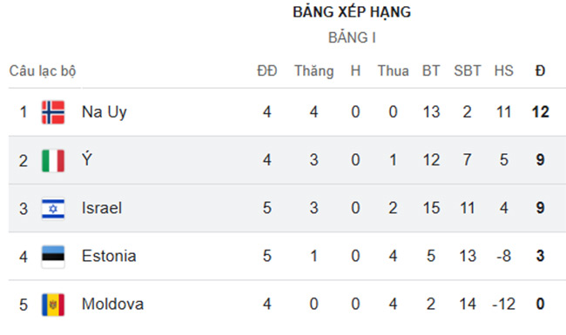
Task: Click the Italy flag icon
Action: point(53,160)
